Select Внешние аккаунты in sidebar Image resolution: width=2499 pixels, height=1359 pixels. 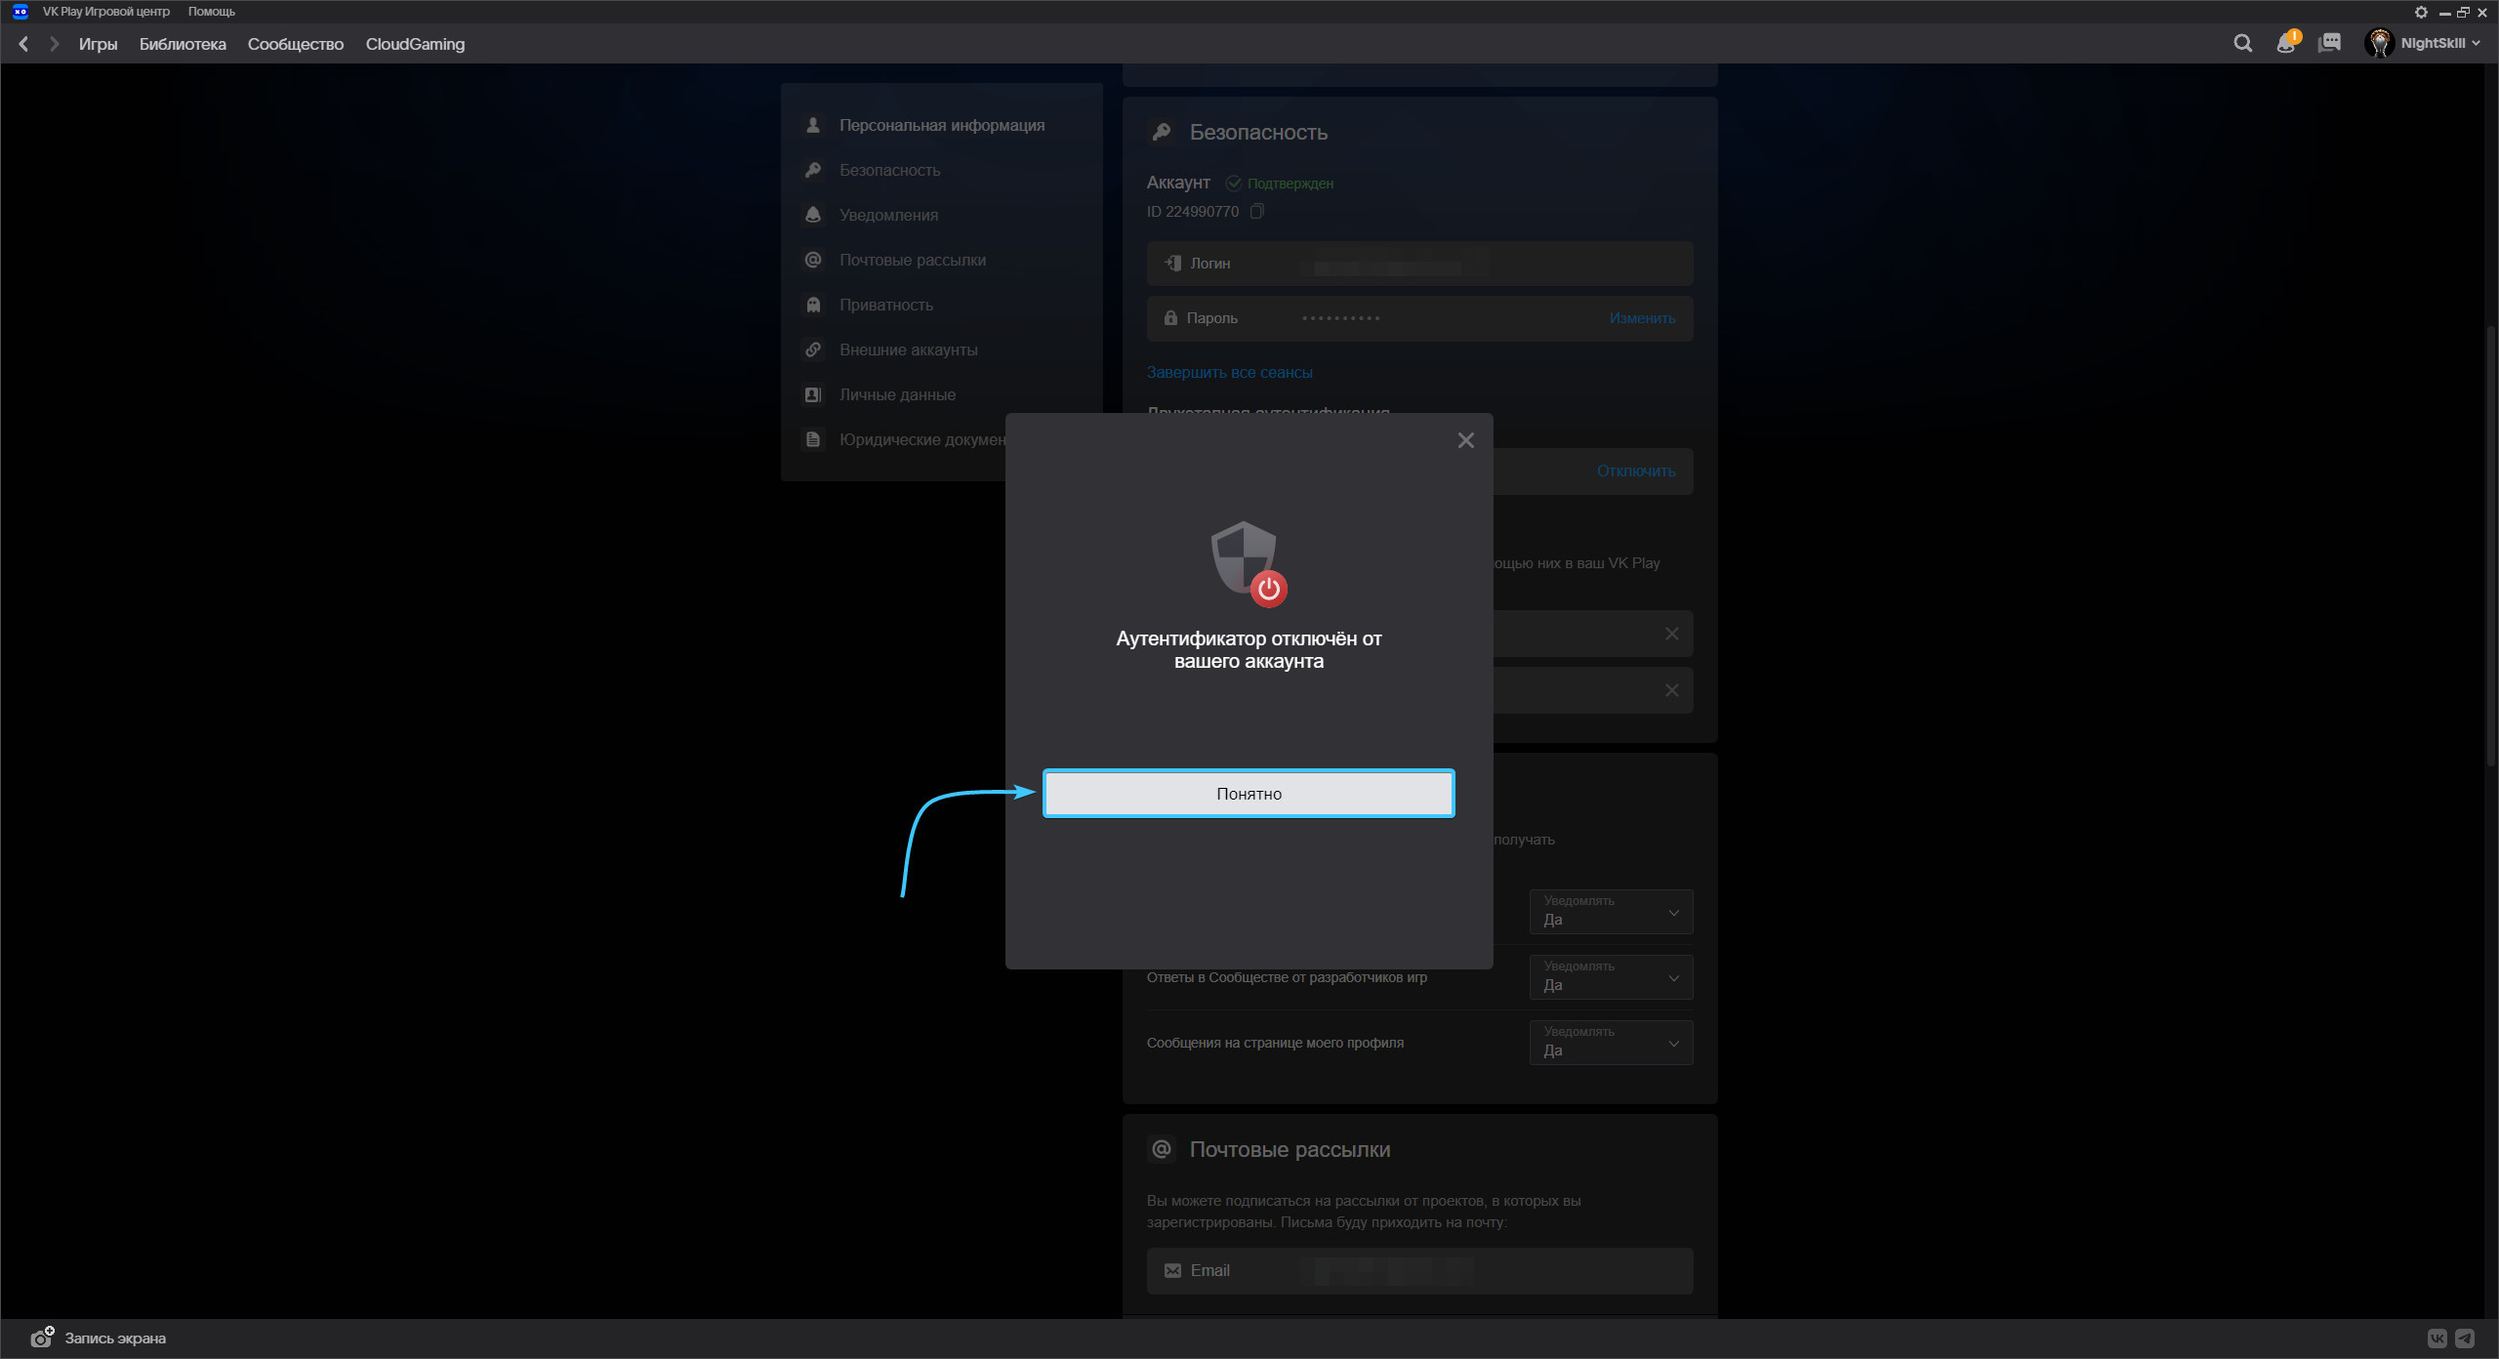click(x=908, y=350)
